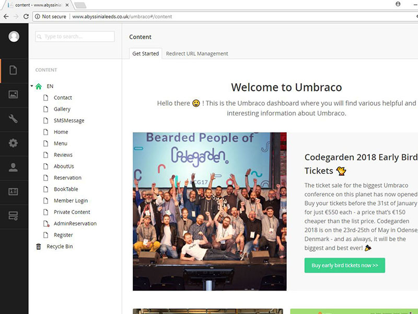418x314 pixels.
Task: Click the browser back arrow
Action: pyautogui.click(x=6, y=17)
